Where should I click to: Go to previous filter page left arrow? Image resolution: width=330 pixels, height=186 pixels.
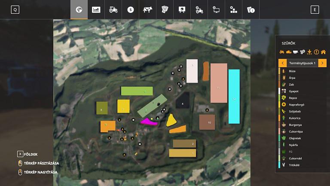tap(282, 63)
